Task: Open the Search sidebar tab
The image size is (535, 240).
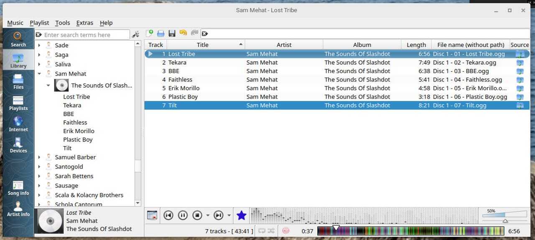Action: pos(18,39)
